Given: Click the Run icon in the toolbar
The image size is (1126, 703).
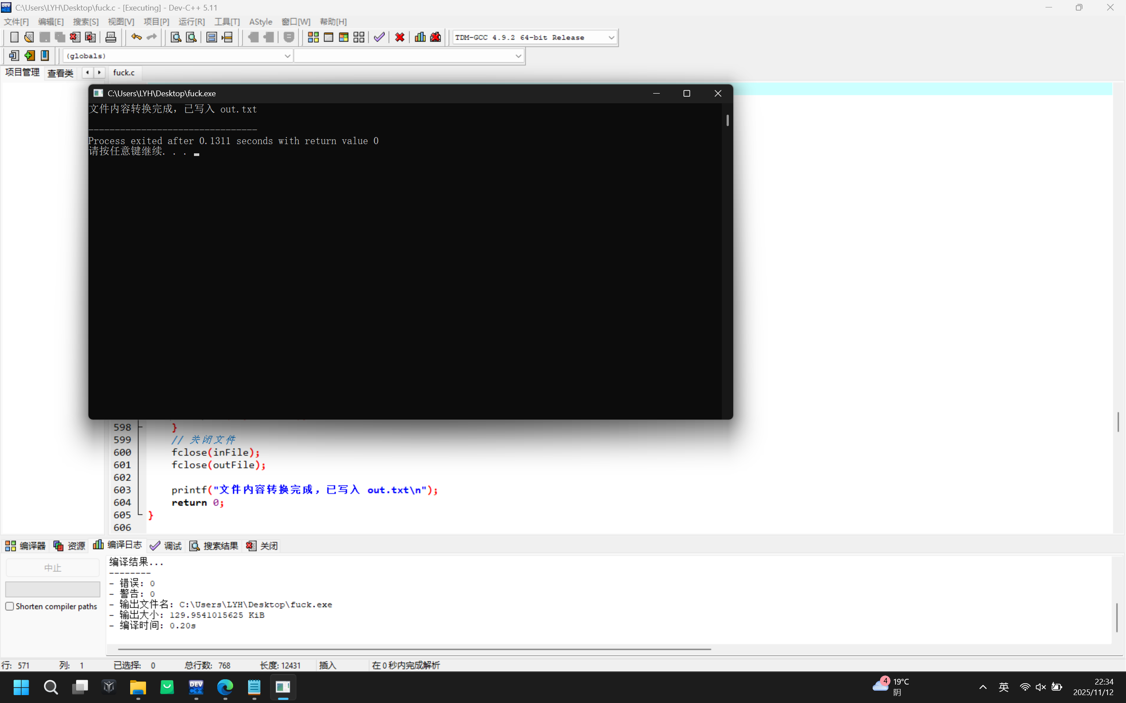Looking at the screenshot, I should point(329,37).
